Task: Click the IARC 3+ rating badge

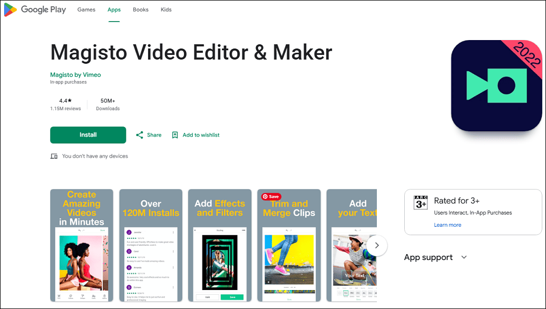Action: point(421,202)
